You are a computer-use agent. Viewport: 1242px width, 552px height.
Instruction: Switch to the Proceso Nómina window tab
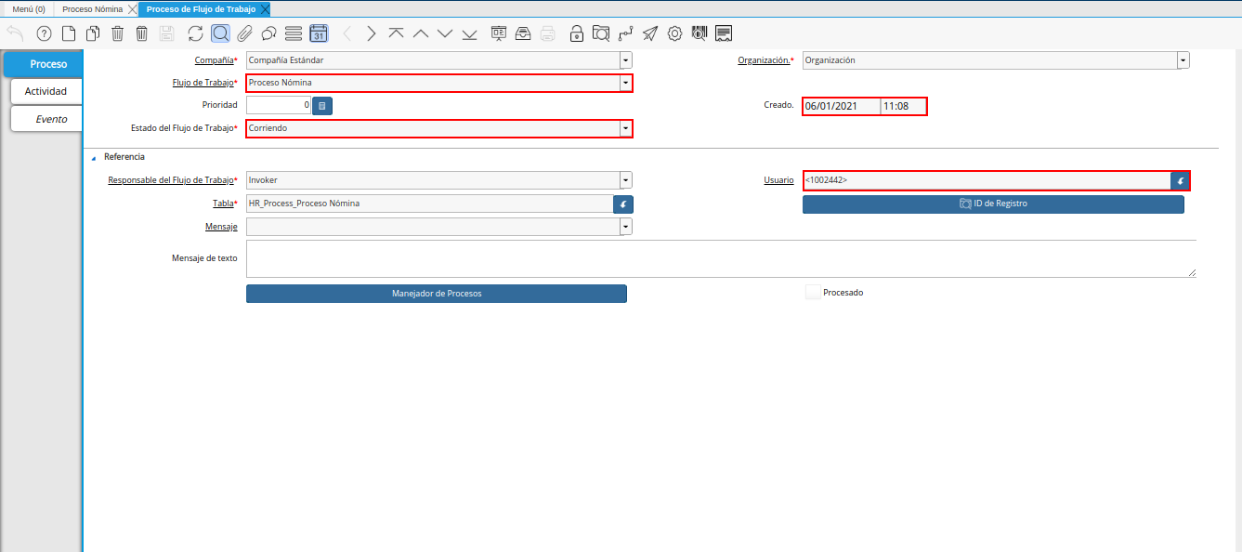click(x=92, y=8)
